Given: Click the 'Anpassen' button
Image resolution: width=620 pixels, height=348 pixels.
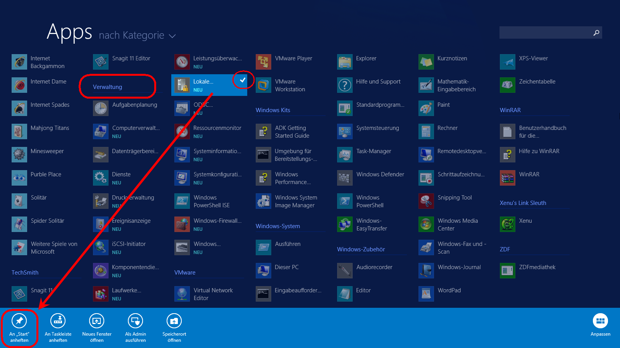Looking at the screenshot, I should (600, 325).
